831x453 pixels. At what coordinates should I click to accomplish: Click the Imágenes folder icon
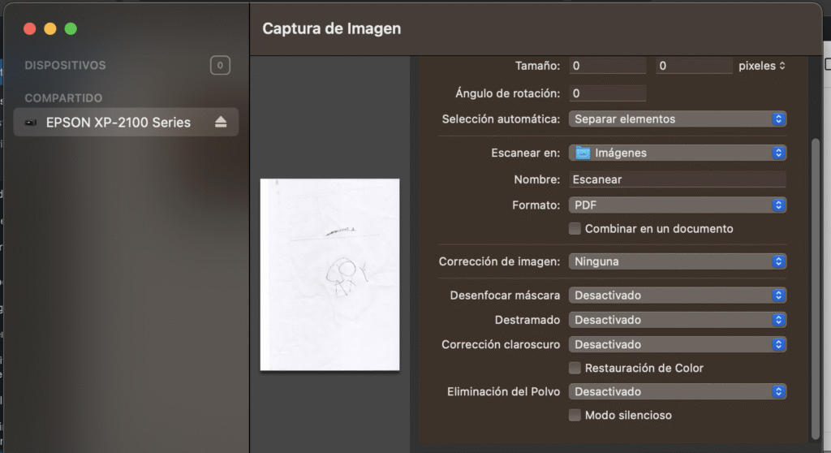pos(583,153)
